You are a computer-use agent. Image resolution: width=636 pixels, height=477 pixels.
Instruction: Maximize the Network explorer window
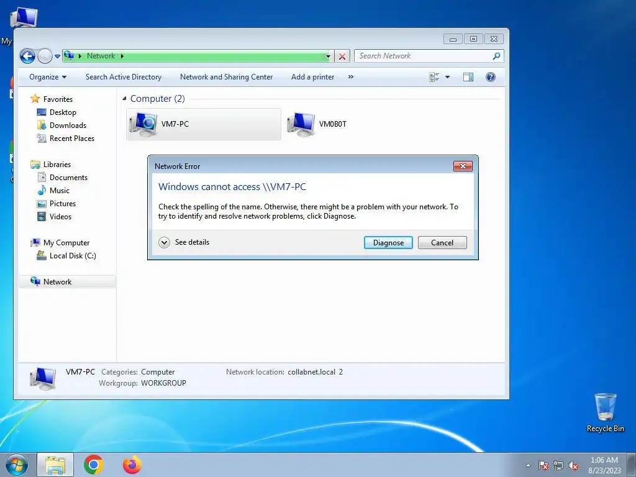click(473, 39)
